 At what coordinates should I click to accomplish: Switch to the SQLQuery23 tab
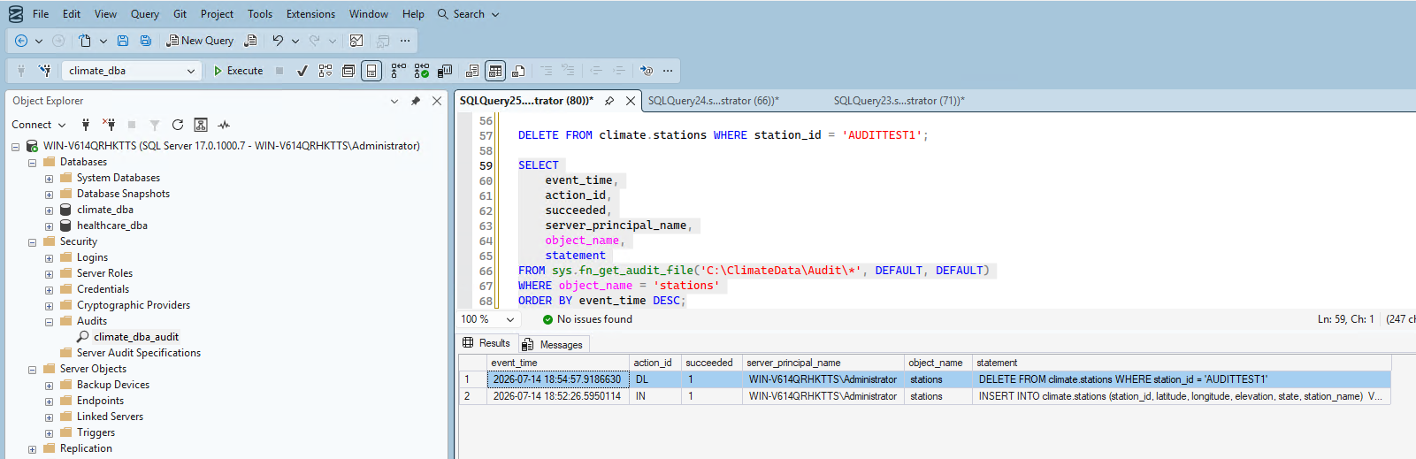(899, 101)
